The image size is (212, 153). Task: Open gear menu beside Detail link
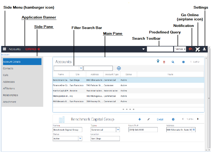tap(173, 119)
